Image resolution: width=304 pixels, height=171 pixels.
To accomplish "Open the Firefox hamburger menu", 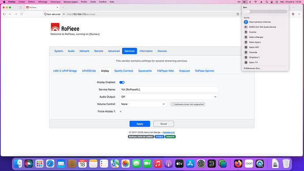I will [299, 14].
